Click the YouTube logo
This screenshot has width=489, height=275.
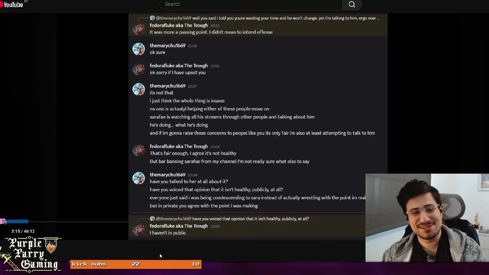[13, 4]
